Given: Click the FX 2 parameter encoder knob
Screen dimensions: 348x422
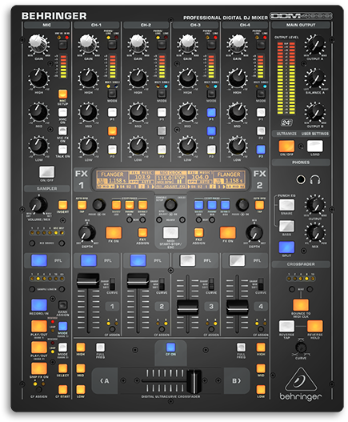Looking at the screenshot, I should tap(242, 205).
